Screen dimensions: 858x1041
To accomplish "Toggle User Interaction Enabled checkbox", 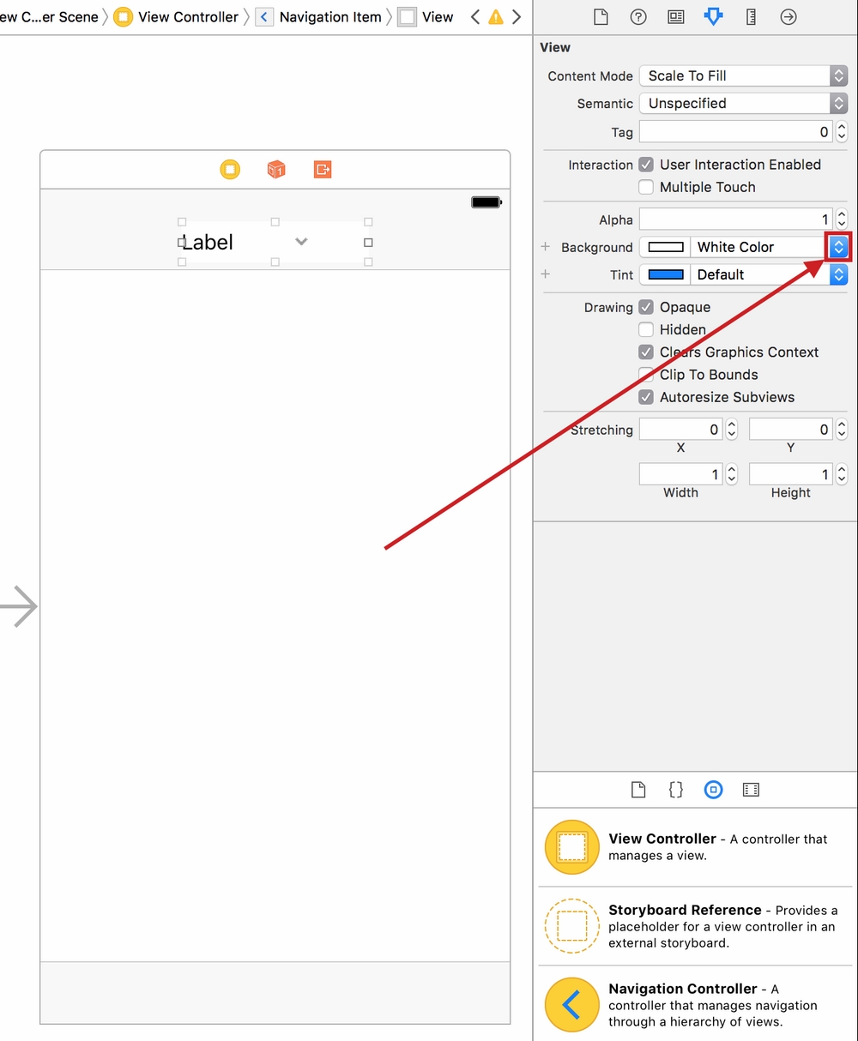I will (646, 165).
